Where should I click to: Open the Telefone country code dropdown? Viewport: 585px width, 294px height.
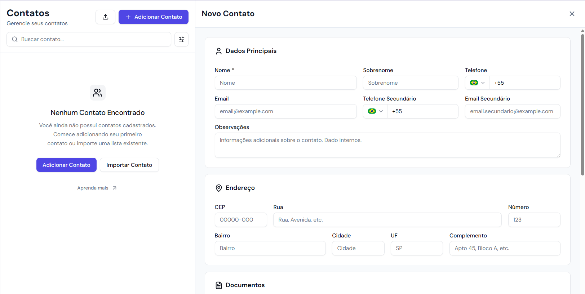click(477, 83)
